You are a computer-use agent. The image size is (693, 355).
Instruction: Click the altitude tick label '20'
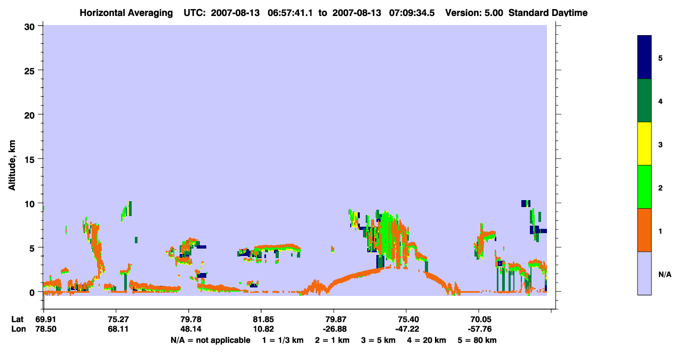31,115
